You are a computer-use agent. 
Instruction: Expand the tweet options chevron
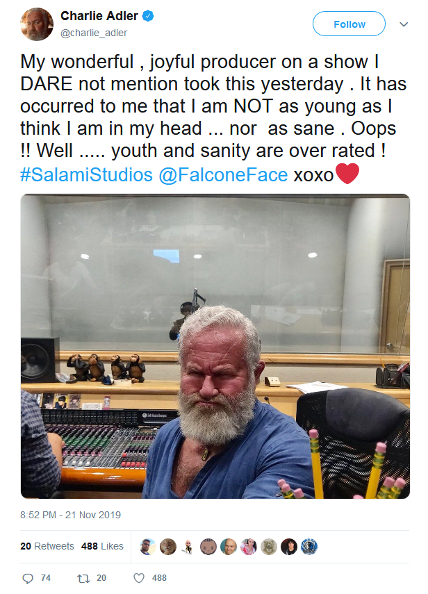coord(404,24)
